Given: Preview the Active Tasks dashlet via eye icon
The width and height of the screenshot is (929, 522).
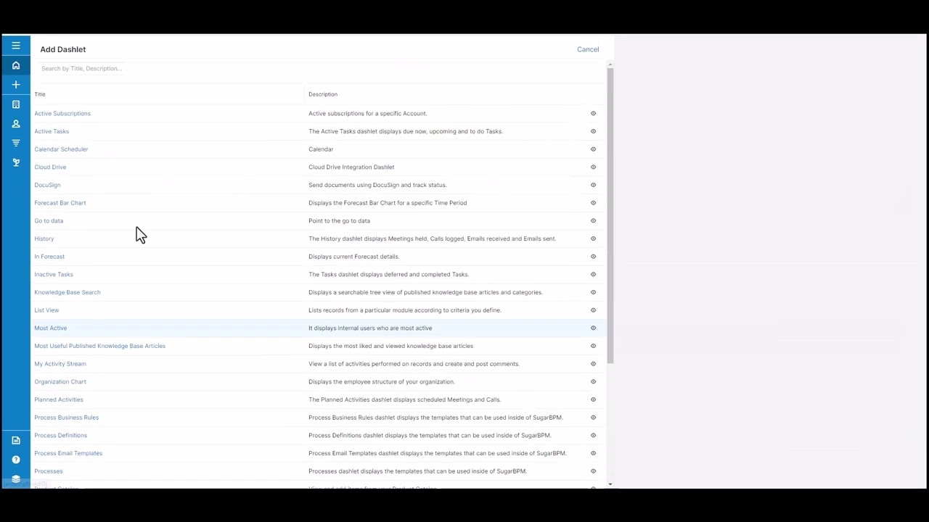Looking at the screenshot, I should point(593,131).
